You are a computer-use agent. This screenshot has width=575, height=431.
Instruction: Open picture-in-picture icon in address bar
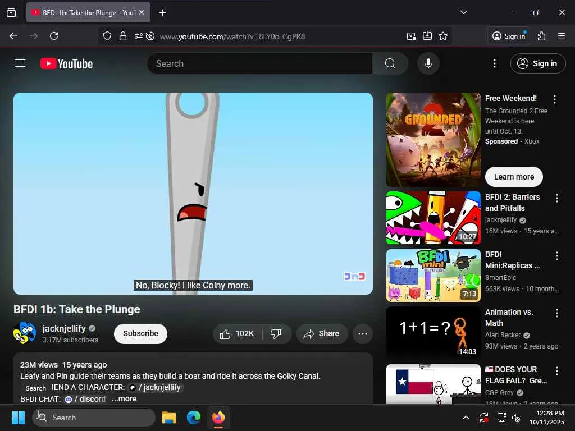point(412,36)
